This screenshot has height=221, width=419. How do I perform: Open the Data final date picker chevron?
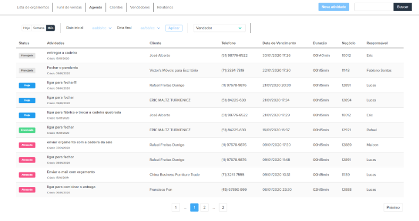click(x=159, y=28)
